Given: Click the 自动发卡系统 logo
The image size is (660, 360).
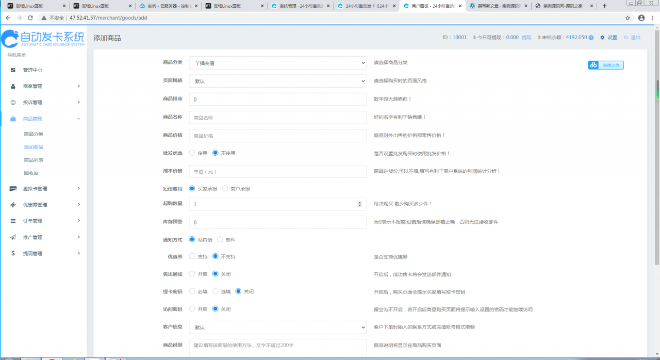Looking at the screenshot, I should pyautogui.click(x=43, y=39).
